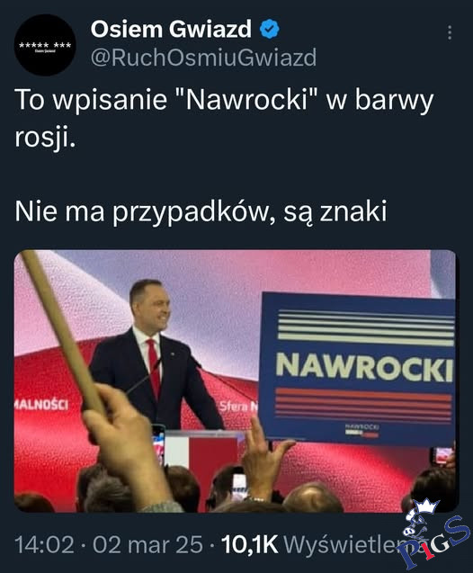Open the 10,1K views count

point(250,544)
